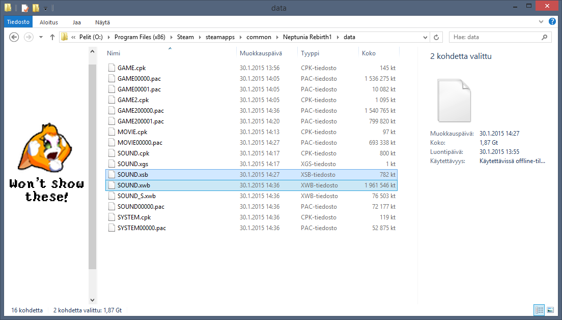Go forward with the Forward arrow button
Image resolution: width=562 pixels, height=320 pixels.
(29, 37)
